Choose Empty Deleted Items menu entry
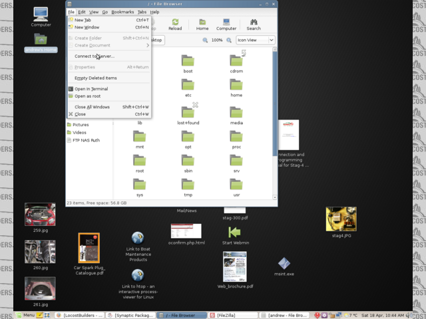The width and height of the screenshot is (426, 319). (95, 78)
